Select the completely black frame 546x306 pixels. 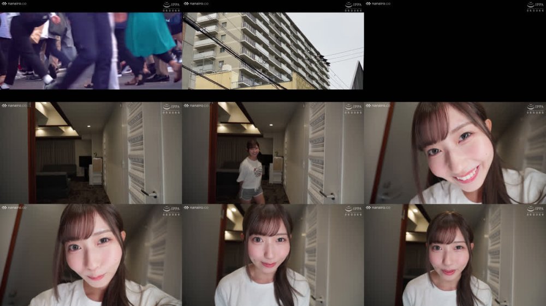click(x=455, y=51)
